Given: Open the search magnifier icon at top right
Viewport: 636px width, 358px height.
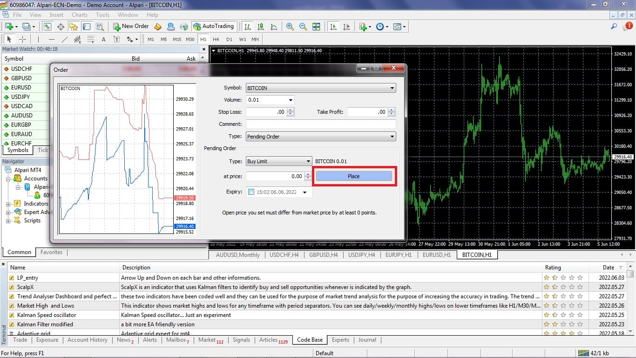Looking at the screenshot, I should click(x=614, y=27).
